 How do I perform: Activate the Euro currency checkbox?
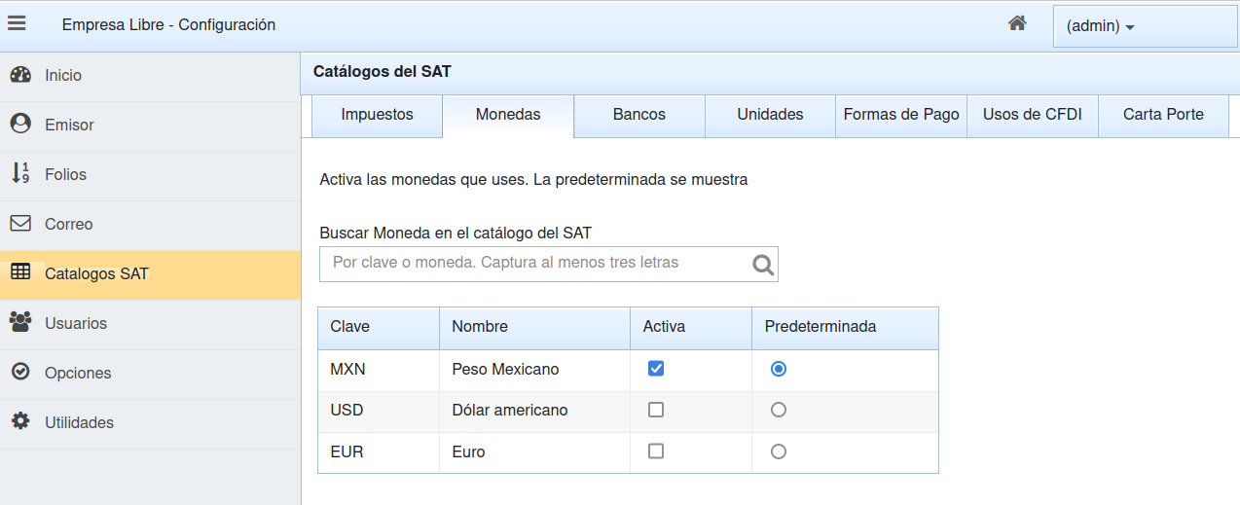656,451
